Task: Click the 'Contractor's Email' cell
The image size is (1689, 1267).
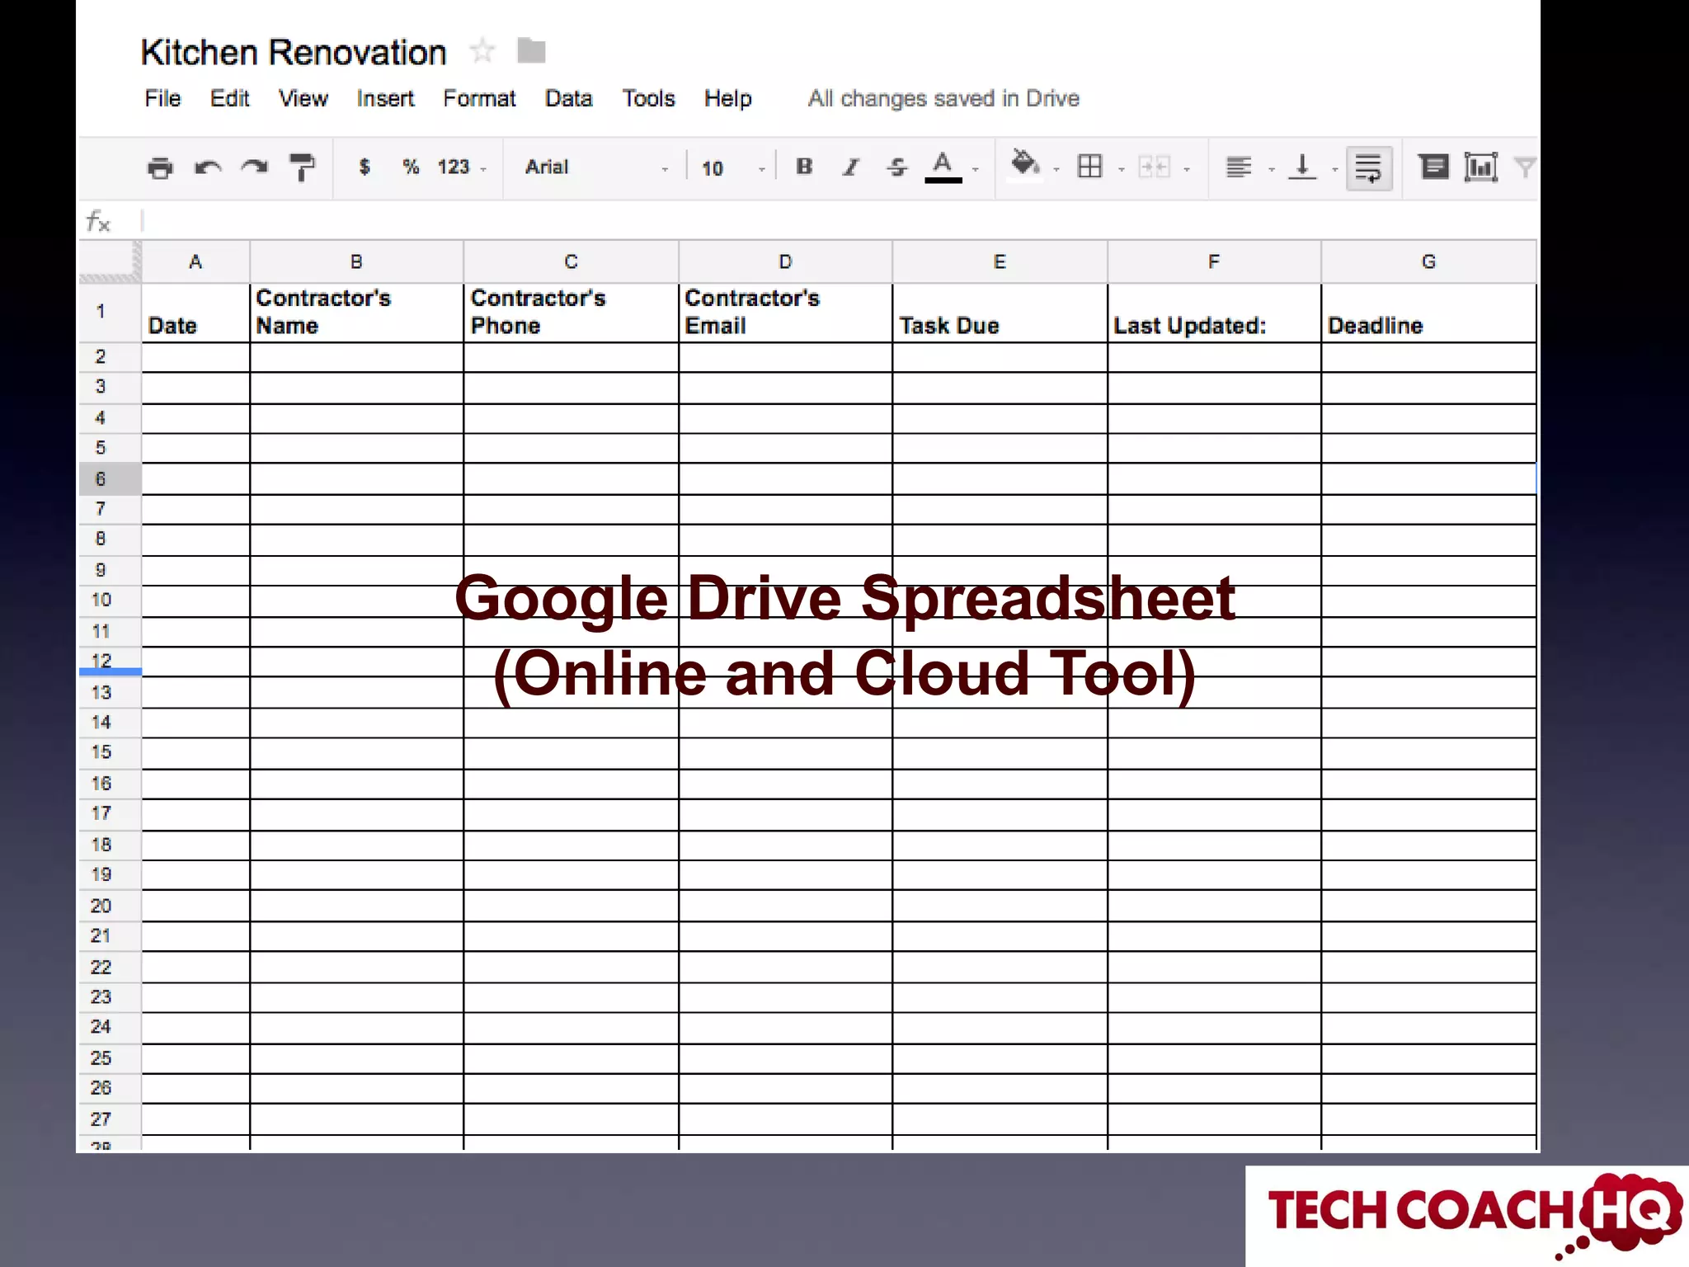Action: point(785,313)
